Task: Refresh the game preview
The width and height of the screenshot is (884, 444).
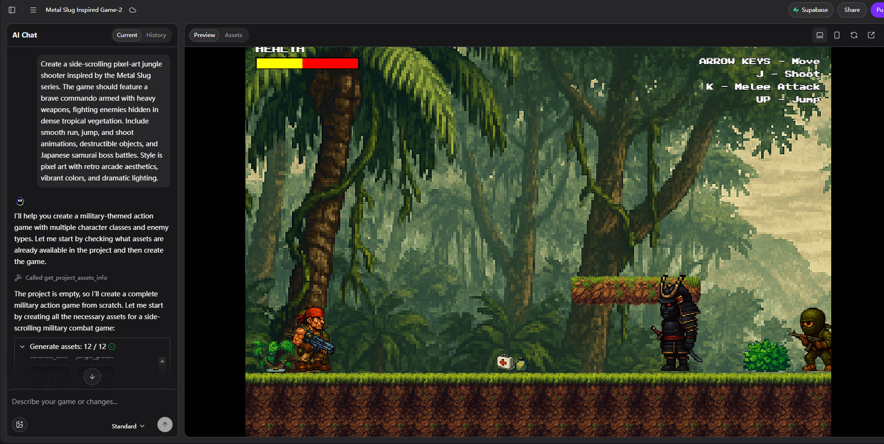Action: (x=854, y=35)
